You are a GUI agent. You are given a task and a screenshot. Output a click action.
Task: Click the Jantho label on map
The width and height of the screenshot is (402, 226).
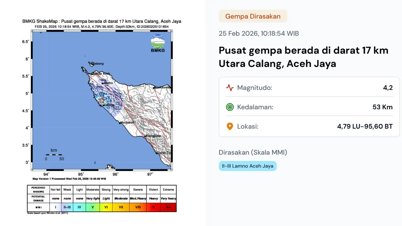click(x=108, y=83)
